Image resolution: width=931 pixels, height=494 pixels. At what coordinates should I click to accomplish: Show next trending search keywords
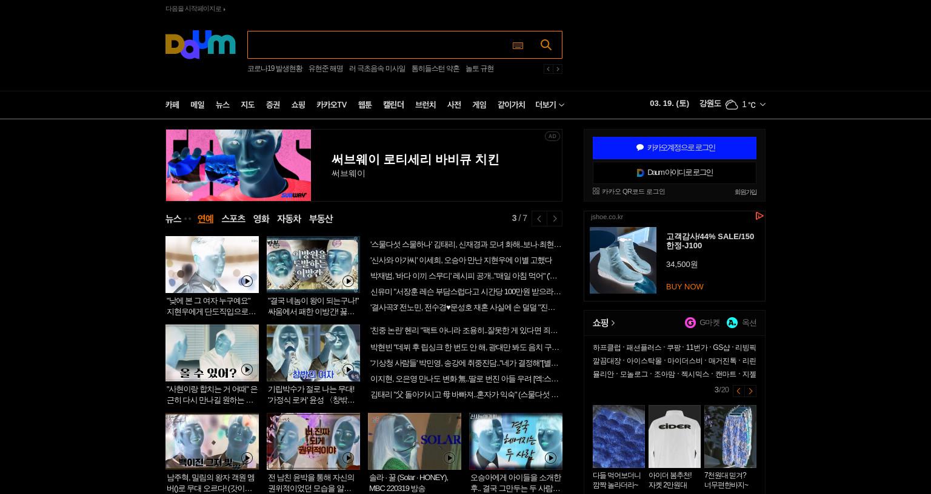click(x=558, y=69)
